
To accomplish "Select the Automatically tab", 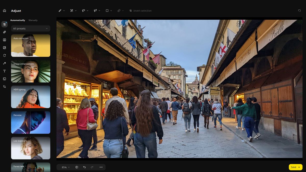I will 18,20.
